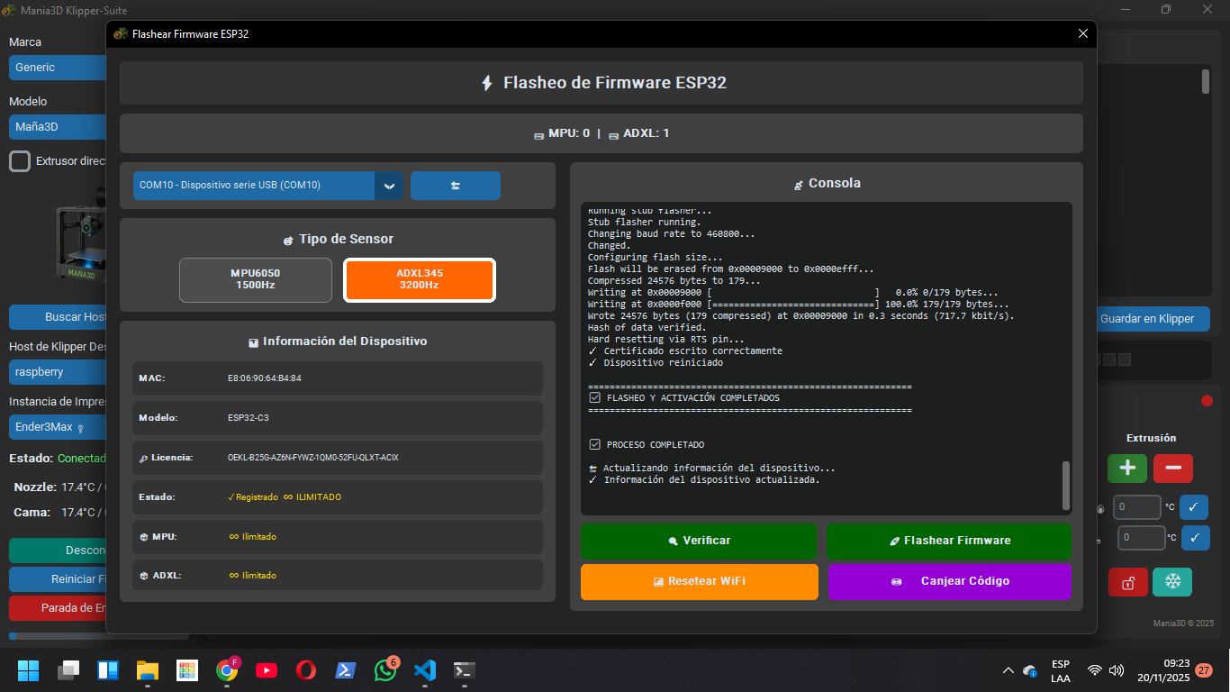
Task: Select the ADXL345 3200Hz sensor type
Action: click(x=419, y=279)
